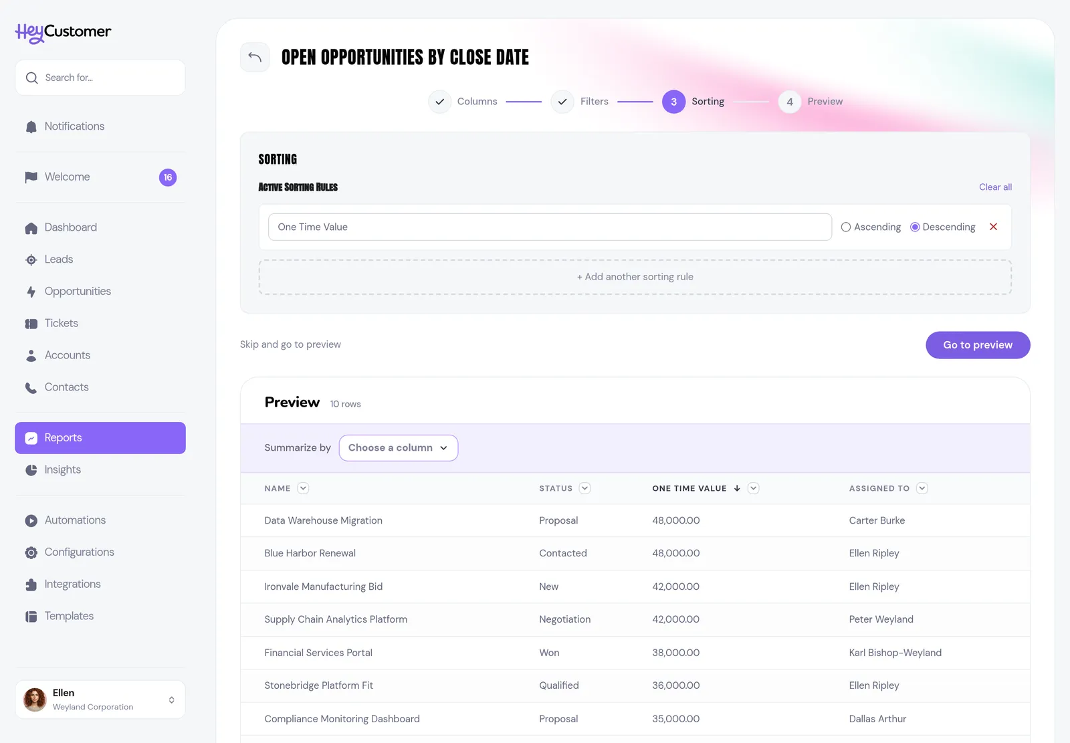Click the search magnifier icon

31,78
